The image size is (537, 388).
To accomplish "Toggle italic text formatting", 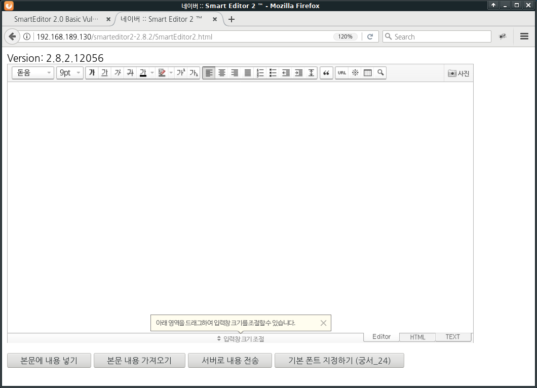I will (118, 72).
